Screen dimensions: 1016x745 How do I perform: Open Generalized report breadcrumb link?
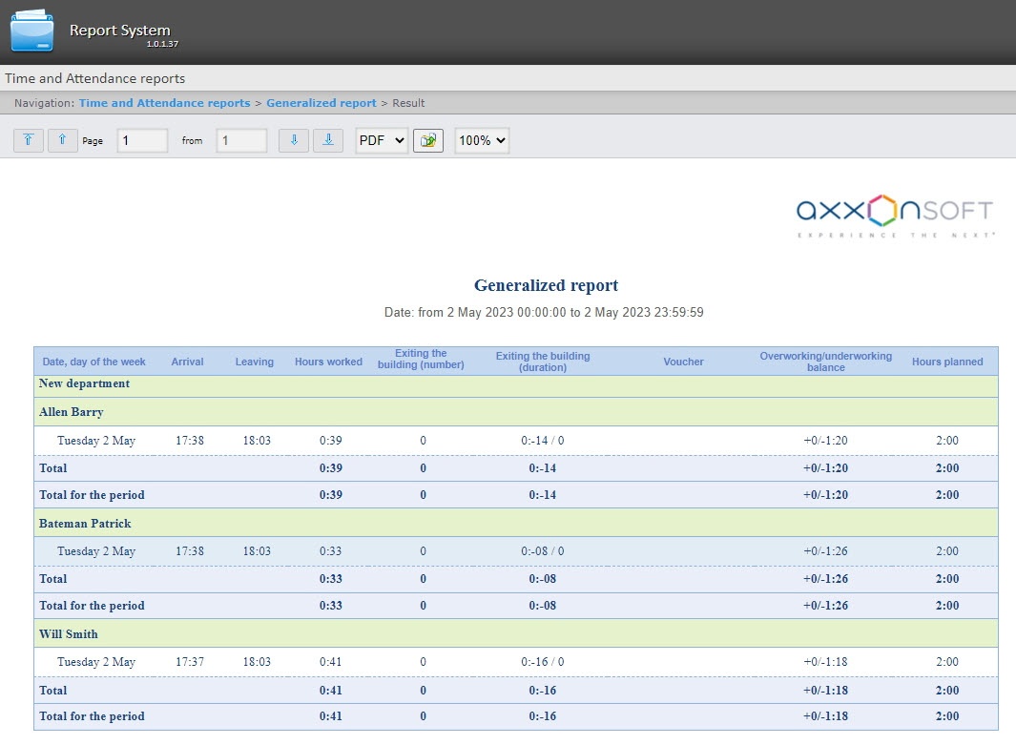click(321, 103)
